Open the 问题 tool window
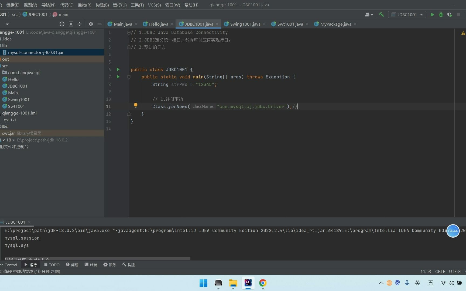 (x=72, y=265)
